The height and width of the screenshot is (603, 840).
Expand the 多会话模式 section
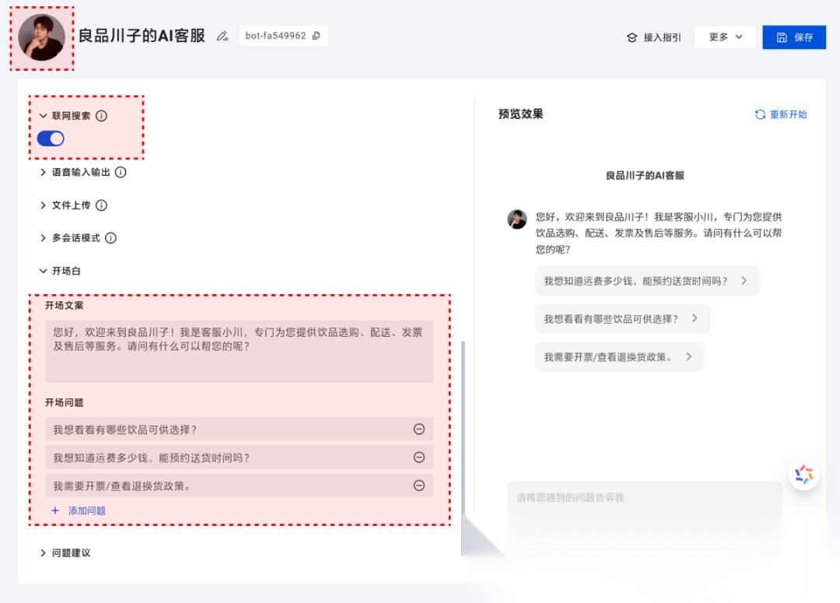44,238
